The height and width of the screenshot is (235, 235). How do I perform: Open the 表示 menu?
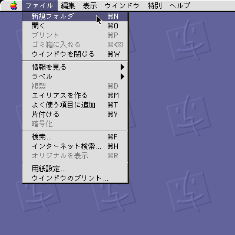tap(90, 5)
